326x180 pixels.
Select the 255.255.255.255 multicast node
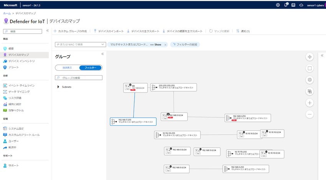pos(174,87)
